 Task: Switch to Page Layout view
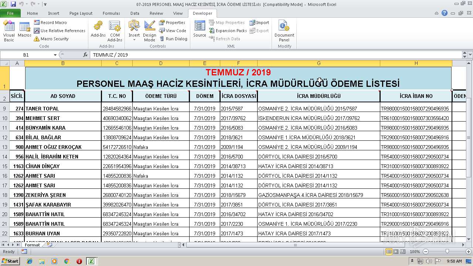click(x=395, y=252)
